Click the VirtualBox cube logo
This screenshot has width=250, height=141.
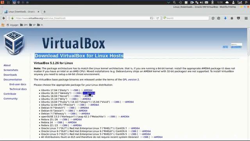point(14,43)
